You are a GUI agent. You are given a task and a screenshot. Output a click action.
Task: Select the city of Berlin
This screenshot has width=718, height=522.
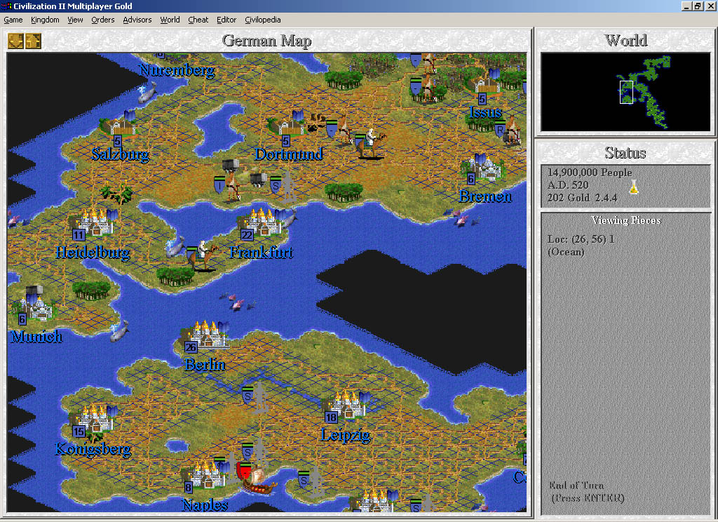click(206, 335)
